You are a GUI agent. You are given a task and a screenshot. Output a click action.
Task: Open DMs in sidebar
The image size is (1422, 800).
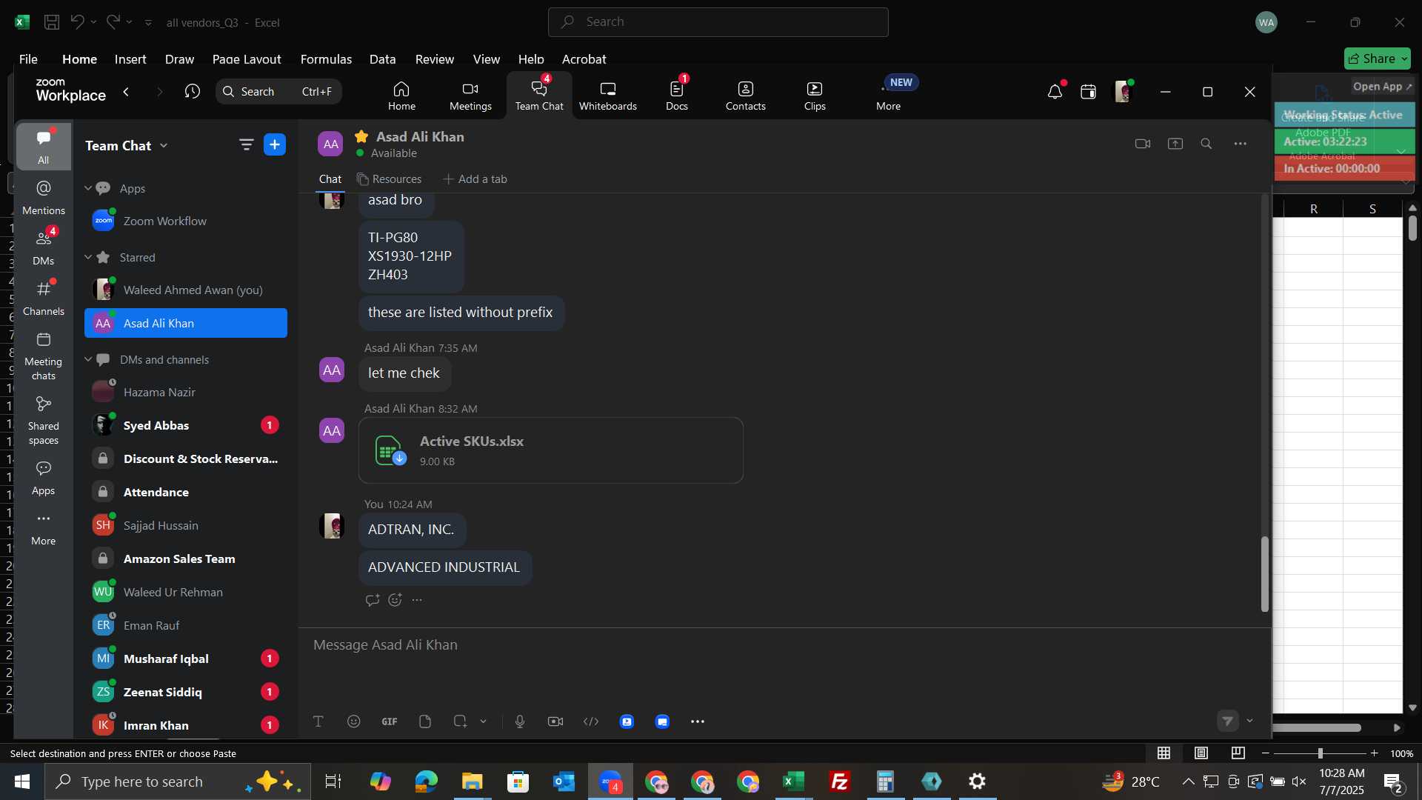[44, 248]
